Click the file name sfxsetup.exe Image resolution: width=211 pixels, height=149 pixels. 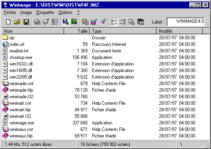click(x=21, y=57)
